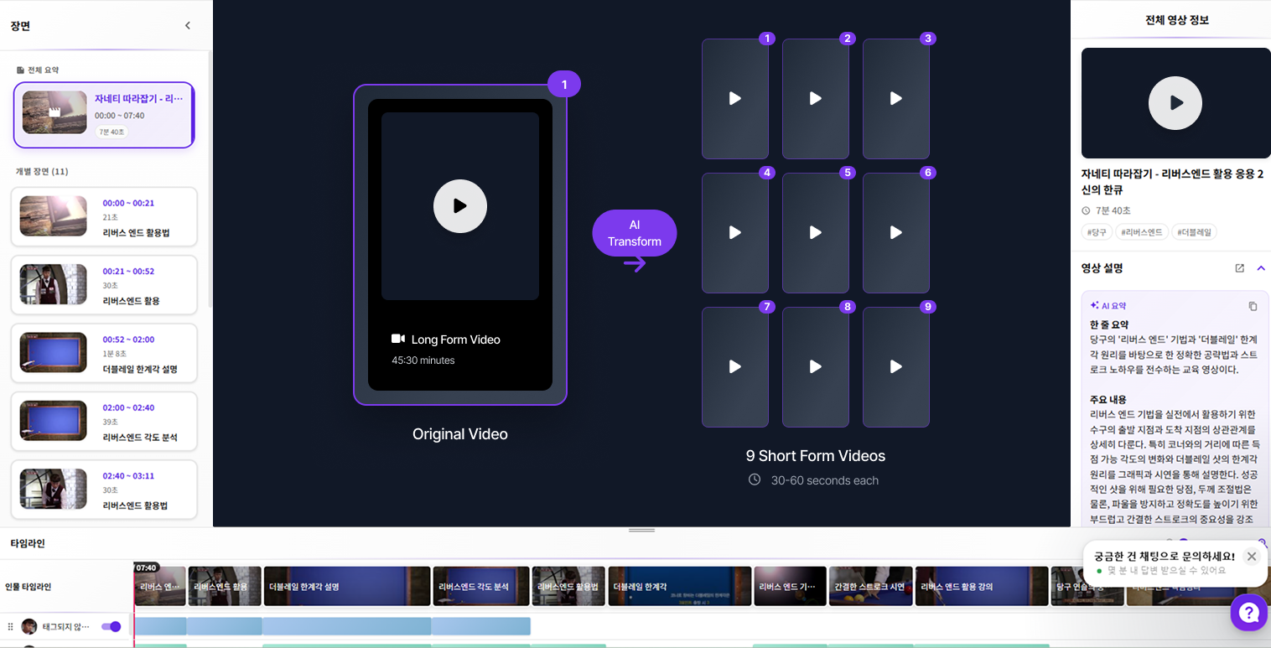Viewport: 1271px width, 648px height.
Task: Click the #더블레일 hashtag
Action: point(1194,231)
